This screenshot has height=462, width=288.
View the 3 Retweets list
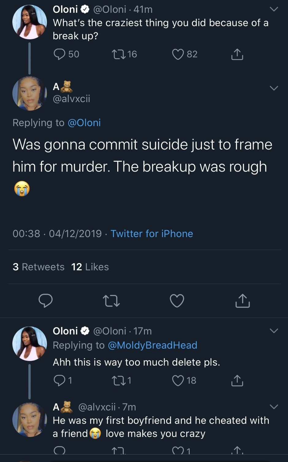pyautogui.click(x=39, y=267)
